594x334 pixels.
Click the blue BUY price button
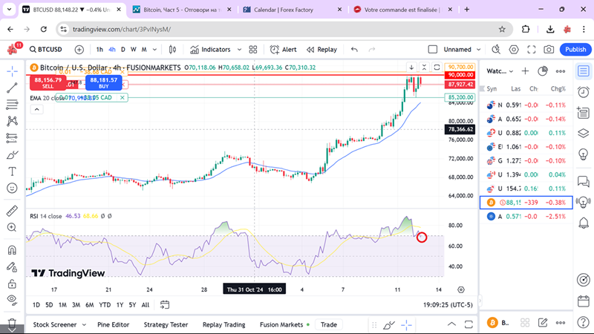pos(104,82)
